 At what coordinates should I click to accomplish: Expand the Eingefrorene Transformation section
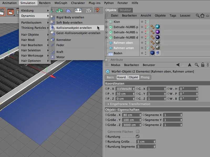[x=108, y=104]
